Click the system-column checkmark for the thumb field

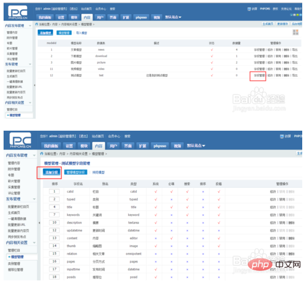click(x=156, y=246)
